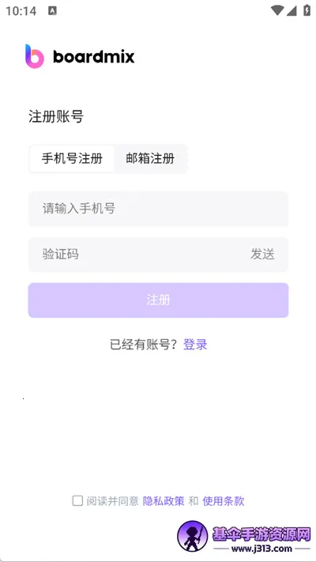The width and height of the screenshot is (316, 562).
Task: Tap the keyboard input 'A' status icon
Action: click(52, 11)
